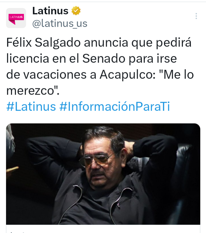Click the link card footer below the photo
The image size is (206, 233).
coord(103,229)
